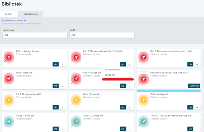Screen dimensions: 204x132
Task: Click the rocket icon for Röd 6
Action: point(9,79)
